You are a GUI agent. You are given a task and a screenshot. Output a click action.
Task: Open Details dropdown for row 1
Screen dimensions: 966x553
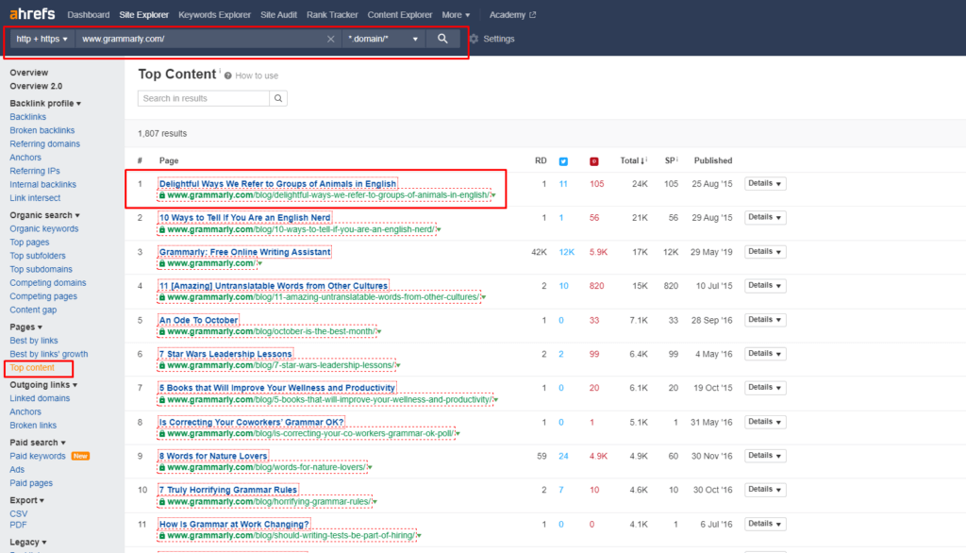pyautogui.click(x=765, y=184)
